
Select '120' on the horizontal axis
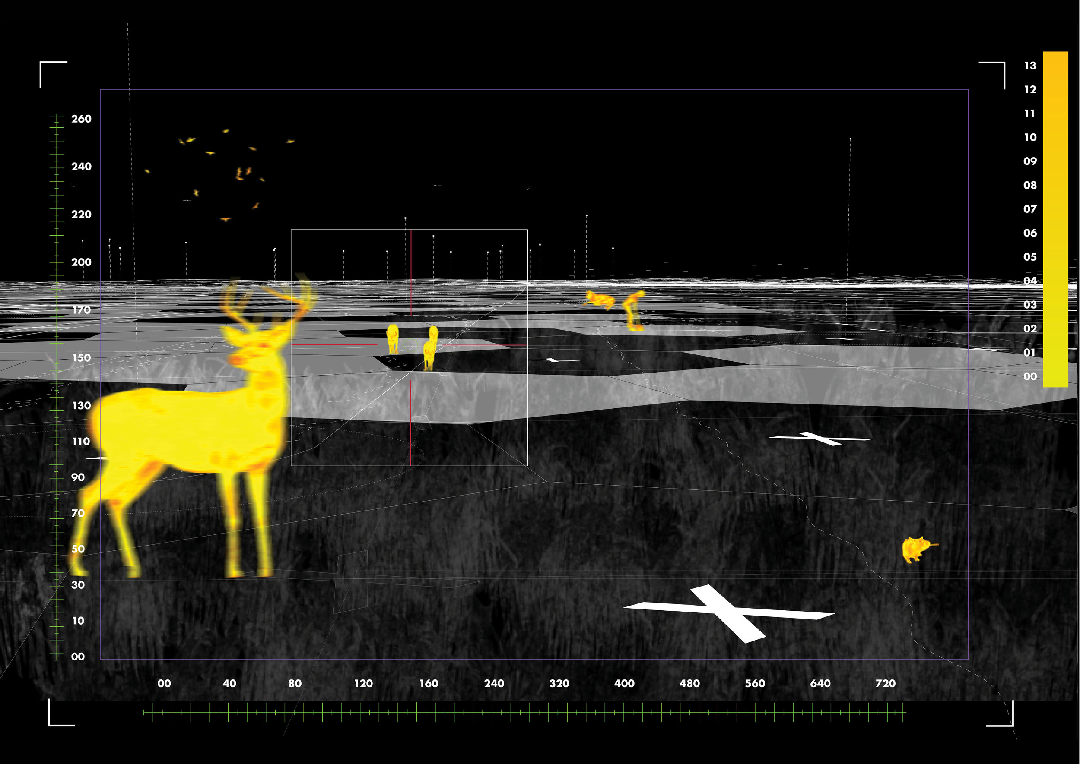(363, 684)
